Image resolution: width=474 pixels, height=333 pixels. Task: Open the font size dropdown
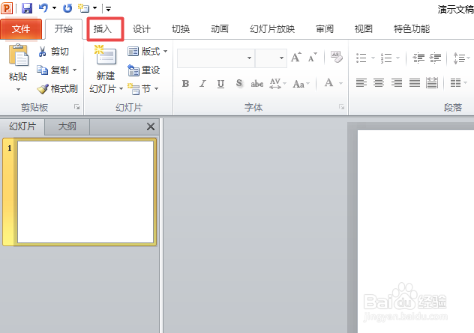[x=281, y=58]
